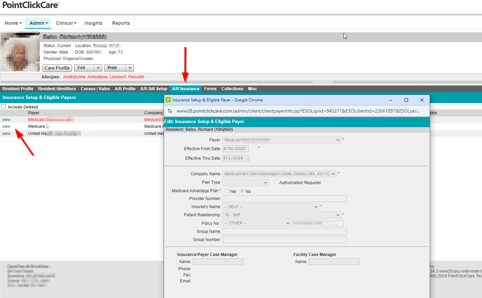Click the popup window's green page icon
The width and height of the screenshot is (482, 298).
168,100
